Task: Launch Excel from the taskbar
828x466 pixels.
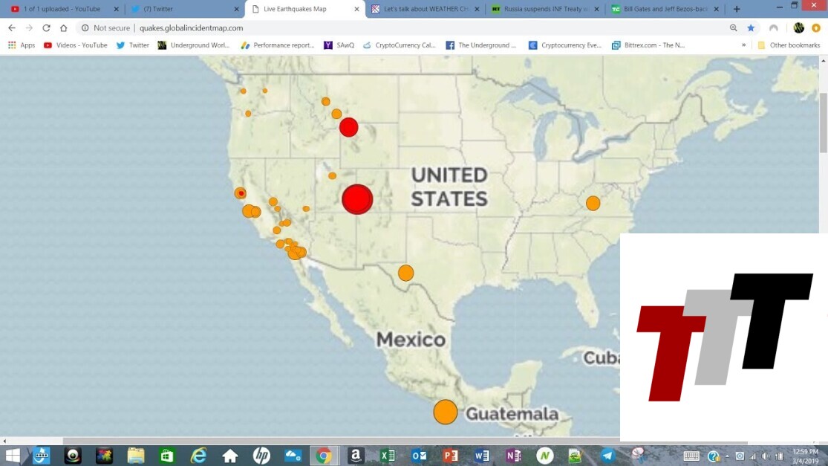Action: click(387, 456)
